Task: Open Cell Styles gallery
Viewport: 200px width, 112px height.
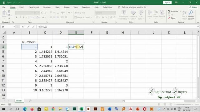Action: [x=141, y=15]
